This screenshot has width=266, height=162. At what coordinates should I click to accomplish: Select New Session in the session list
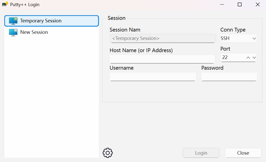click(52, 32)
